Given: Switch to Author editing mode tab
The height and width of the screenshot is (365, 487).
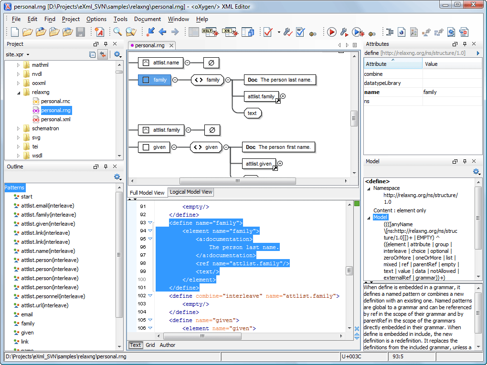Looking at the screenshot, I should pos(168,345).
